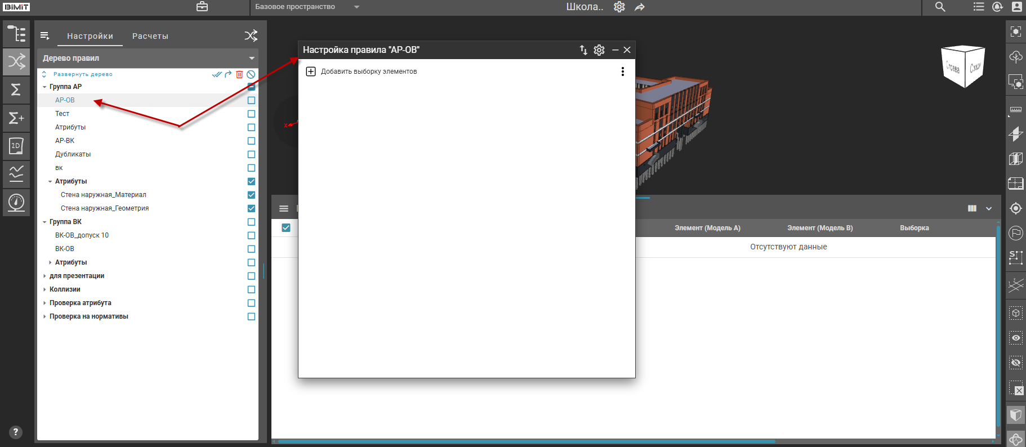Click the search magnifier icon
Screen dimensions: 1026x447
pos(940,7)
